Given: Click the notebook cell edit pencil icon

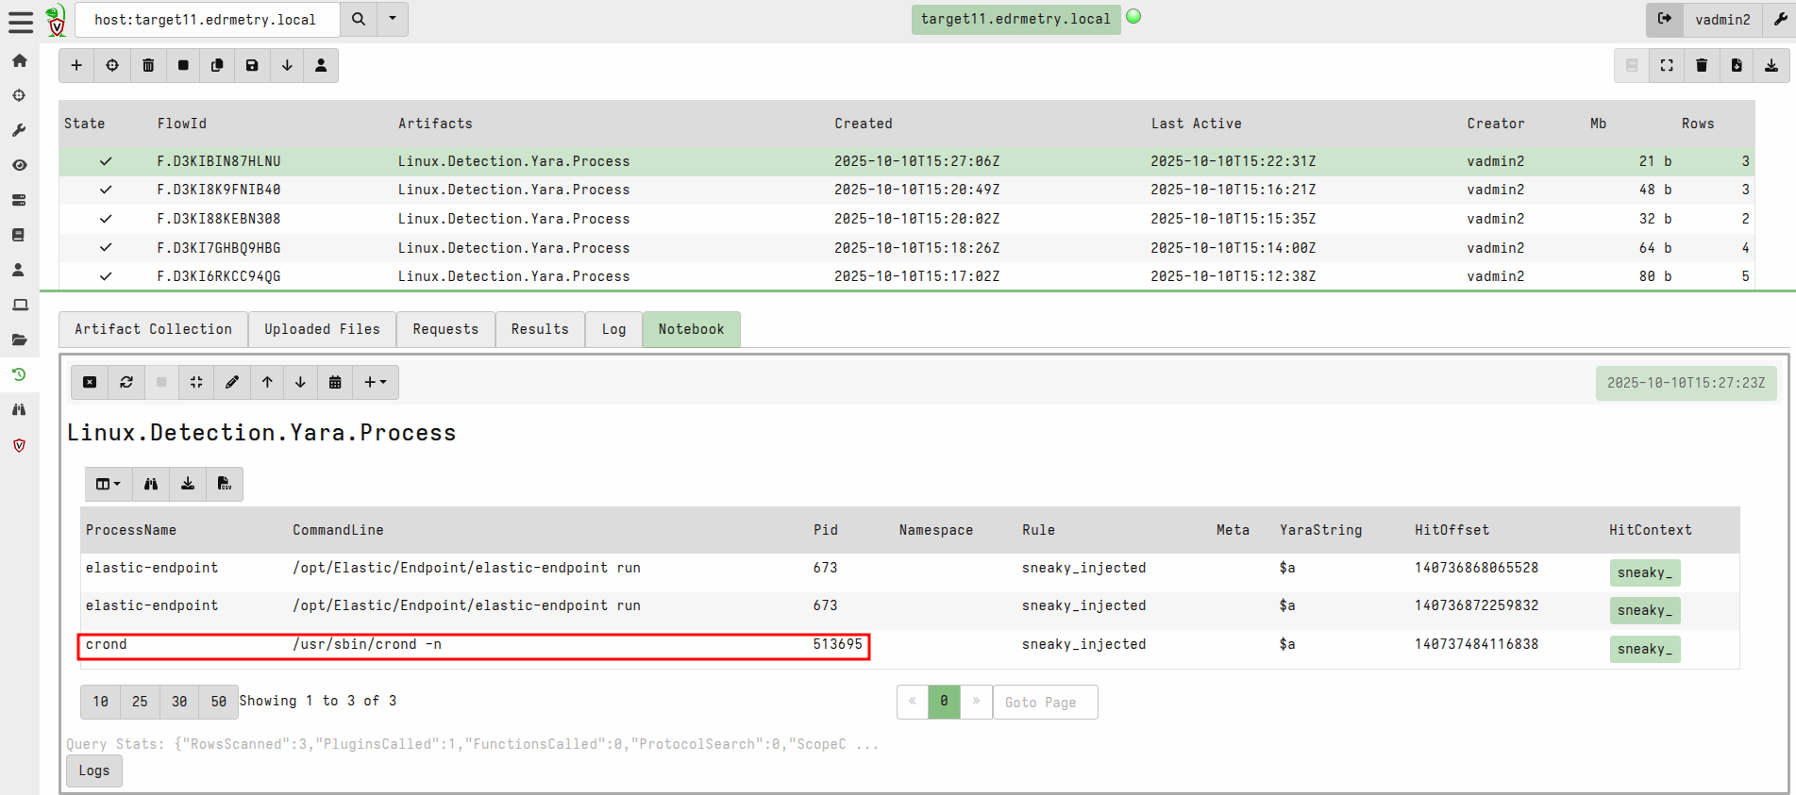Looking at the screenshot, I should point(232,382).
